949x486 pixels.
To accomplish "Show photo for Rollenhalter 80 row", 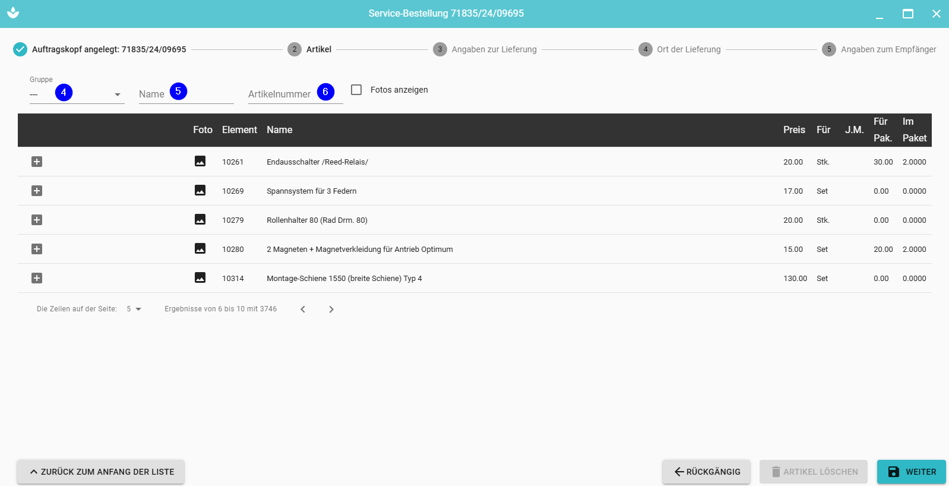I will point(200,220).
